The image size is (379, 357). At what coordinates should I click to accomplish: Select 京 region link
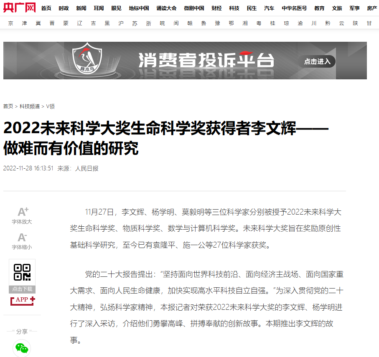[x=11, y=24]
